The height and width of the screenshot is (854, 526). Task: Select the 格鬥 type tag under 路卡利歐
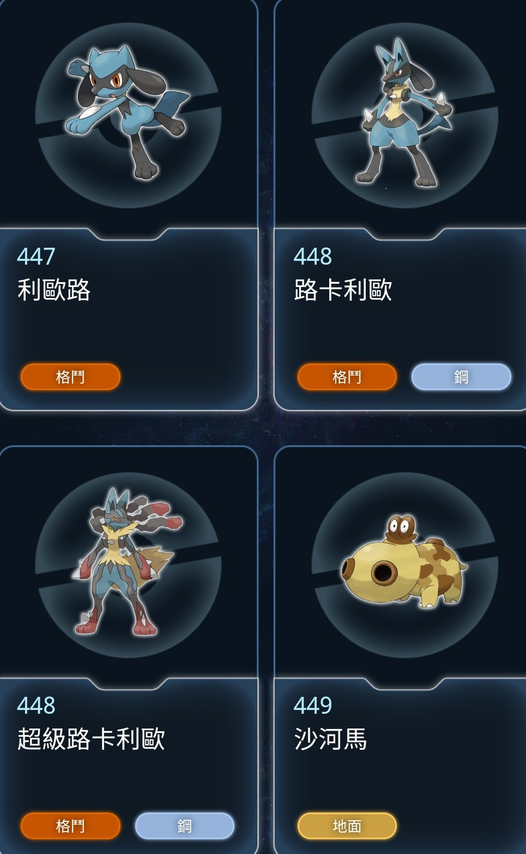pos(347,377)
